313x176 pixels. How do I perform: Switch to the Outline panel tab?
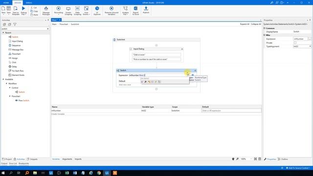point(283,159)
